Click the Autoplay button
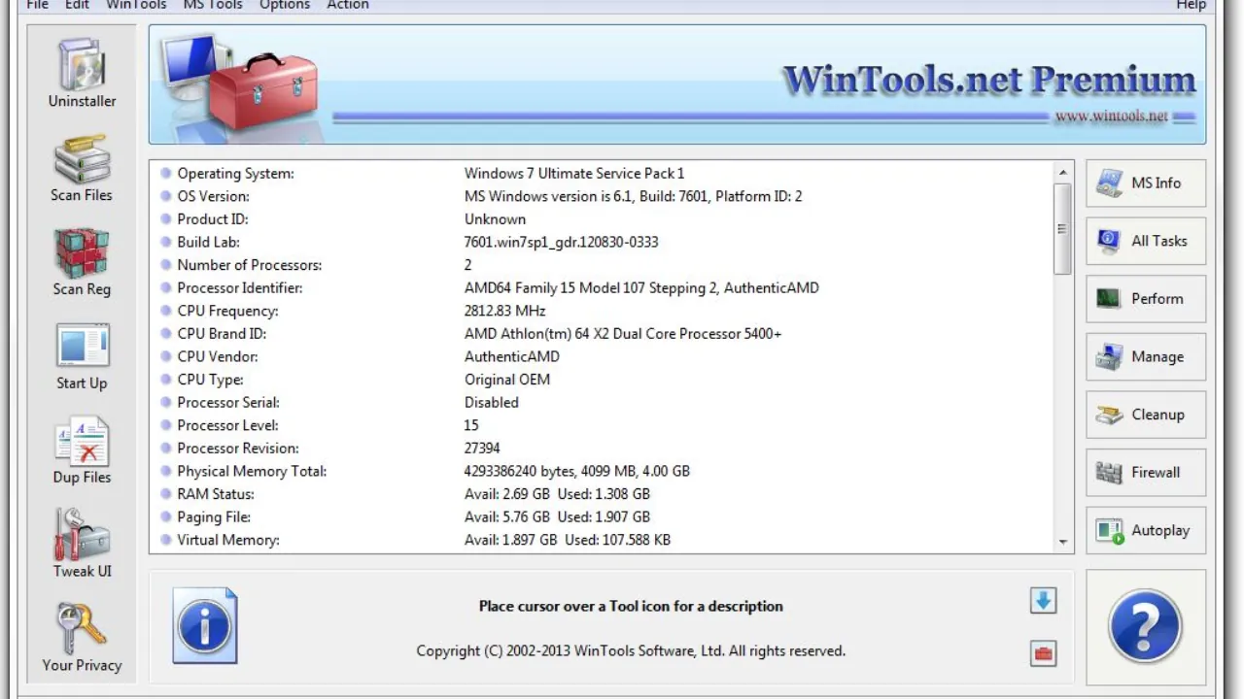The image size is (1244, 699). click(1145, 531)
